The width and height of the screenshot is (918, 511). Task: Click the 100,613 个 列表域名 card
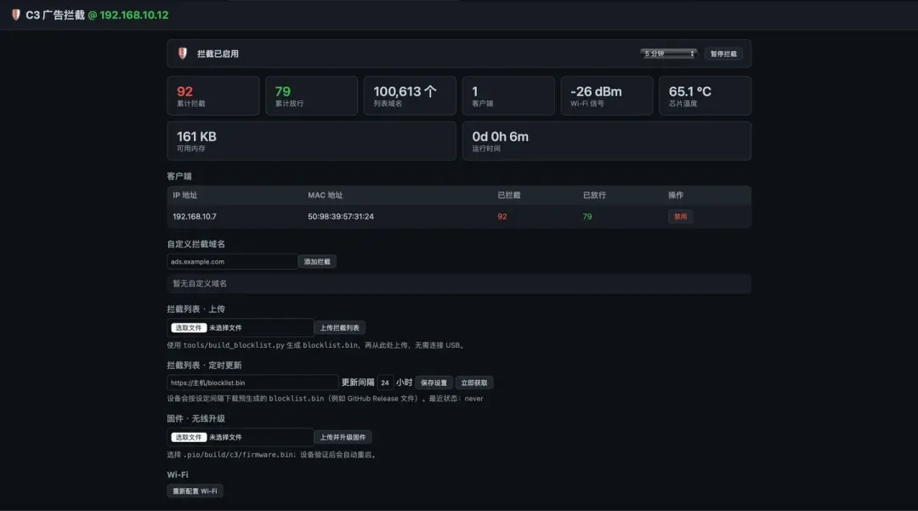click(410, 95)
